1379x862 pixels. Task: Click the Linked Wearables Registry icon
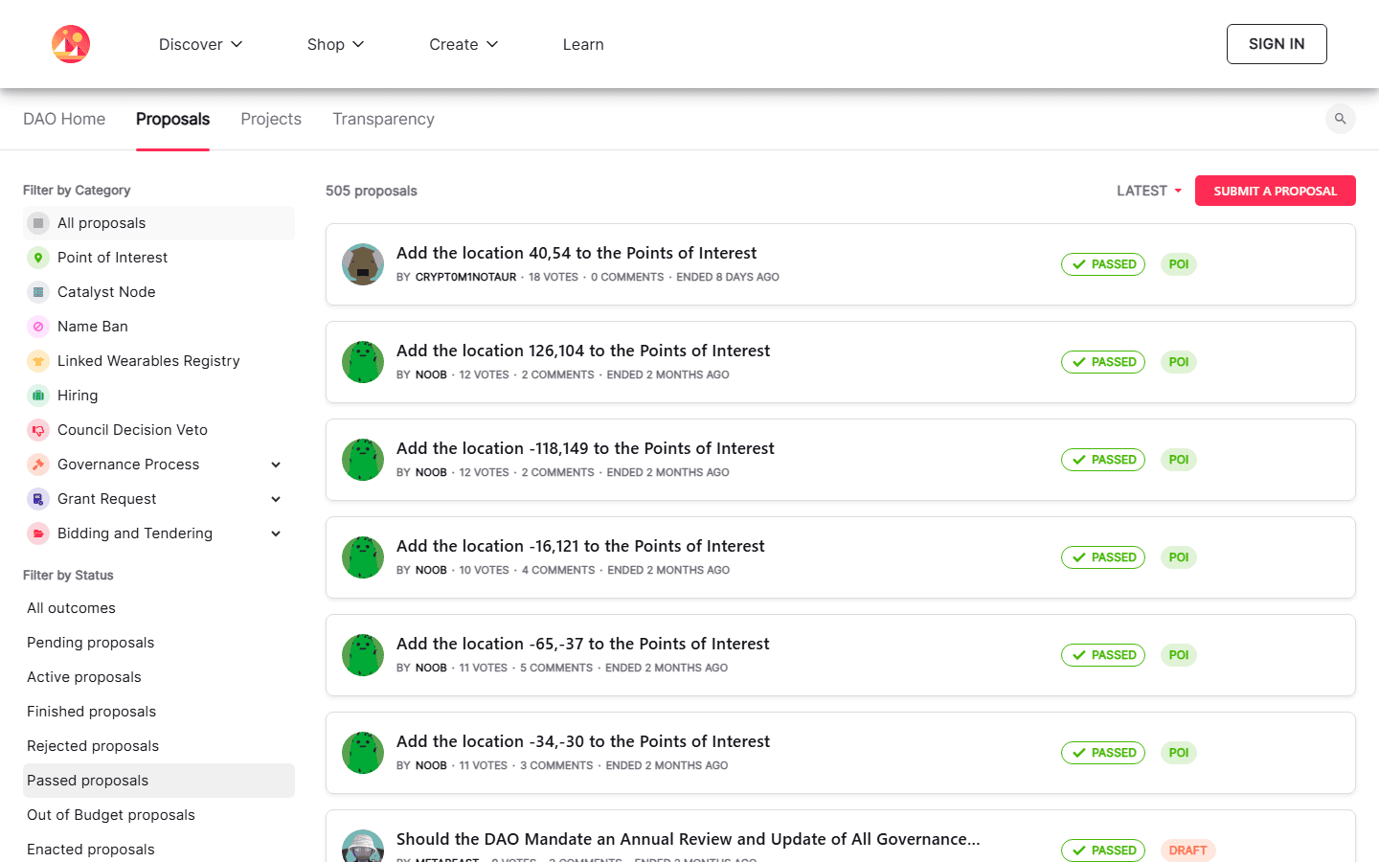click(38, 361)
